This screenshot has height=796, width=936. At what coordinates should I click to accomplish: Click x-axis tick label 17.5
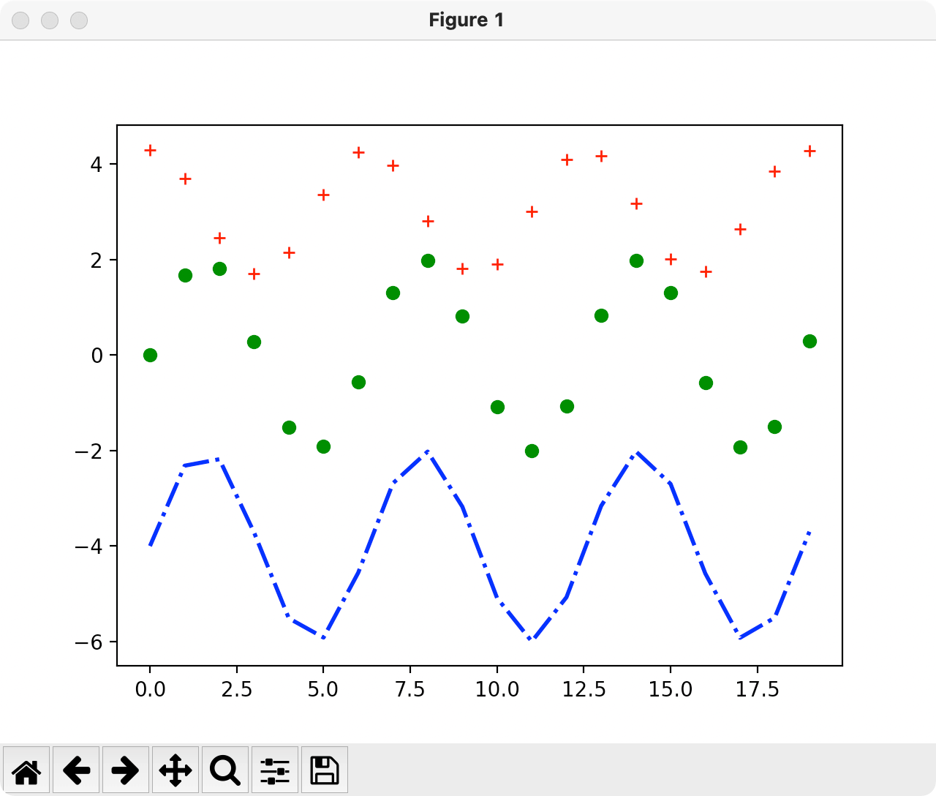tap(756, 690)
